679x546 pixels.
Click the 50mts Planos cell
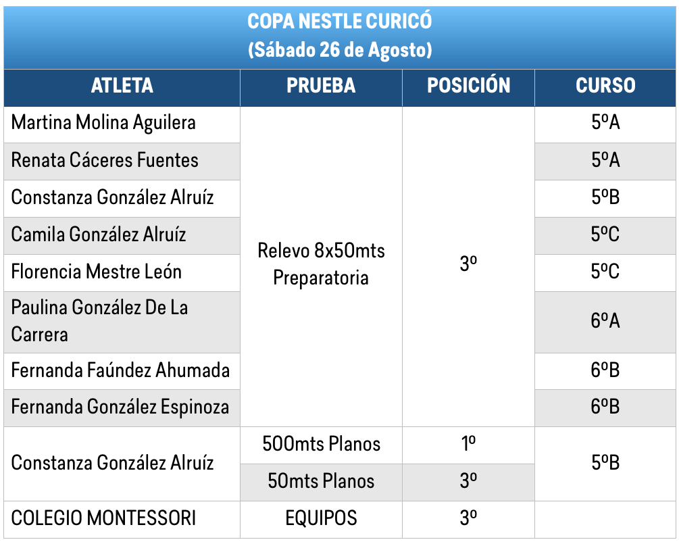coord(322,482)
